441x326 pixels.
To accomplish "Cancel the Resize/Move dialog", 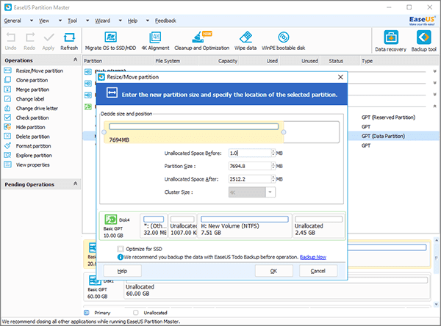I will click(x=318, y=271).
